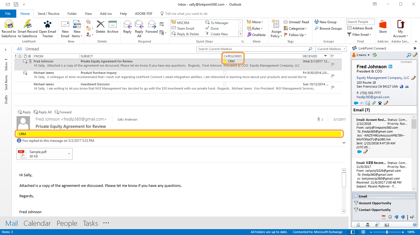Switch to Reading view in status bar
The image size is (420, 235).
pos(363,232)
